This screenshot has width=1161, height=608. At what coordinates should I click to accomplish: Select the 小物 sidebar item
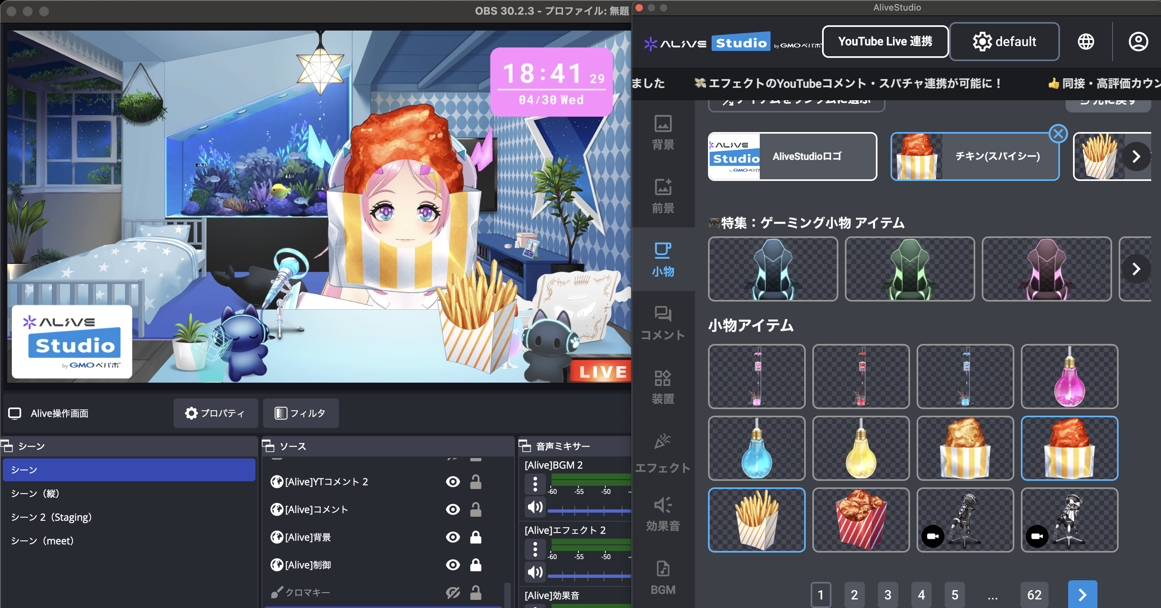pos(662,259)
